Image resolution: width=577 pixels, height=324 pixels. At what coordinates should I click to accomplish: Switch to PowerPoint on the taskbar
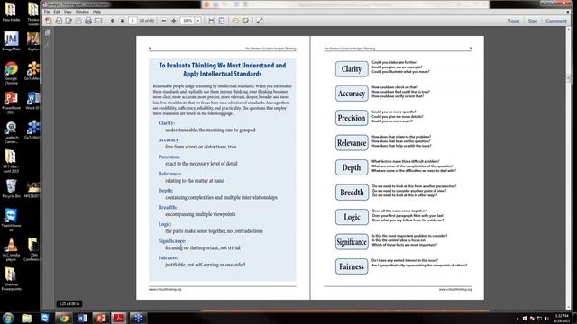100,318
